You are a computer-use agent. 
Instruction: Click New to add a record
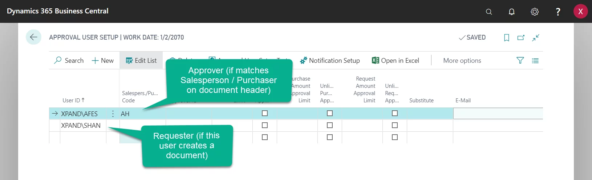coord(103,61)
